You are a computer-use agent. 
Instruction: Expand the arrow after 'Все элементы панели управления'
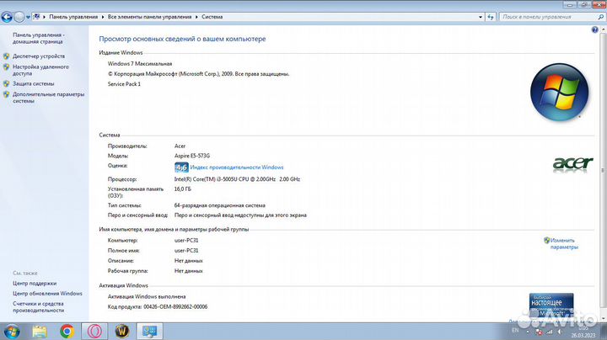click(196, 17)
